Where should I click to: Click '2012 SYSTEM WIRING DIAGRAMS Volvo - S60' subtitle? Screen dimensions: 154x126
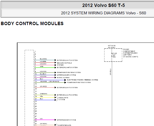[103, 13]
